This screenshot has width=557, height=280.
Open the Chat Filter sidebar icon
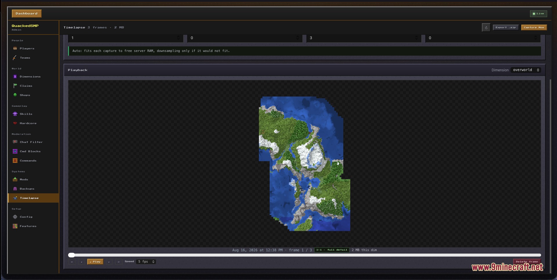15,142
